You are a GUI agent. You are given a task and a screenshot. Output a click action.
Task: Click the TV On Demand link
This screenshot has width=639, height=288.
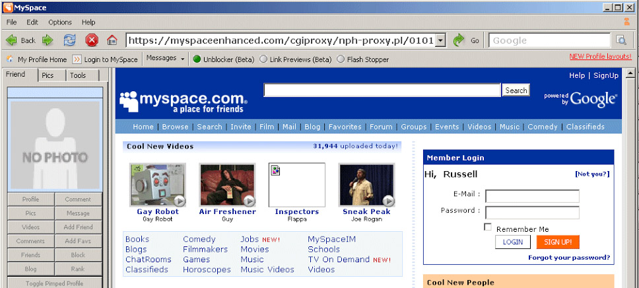point(339,260)
